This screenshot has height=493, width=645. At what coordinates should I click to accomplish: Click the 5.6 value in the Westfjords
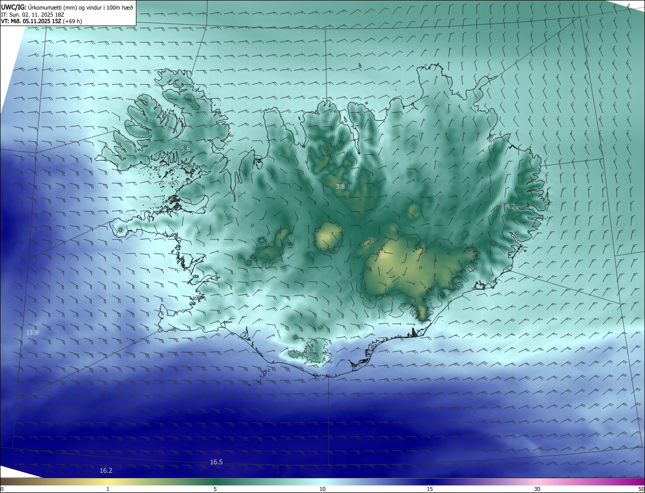click(x=185, y=149)
